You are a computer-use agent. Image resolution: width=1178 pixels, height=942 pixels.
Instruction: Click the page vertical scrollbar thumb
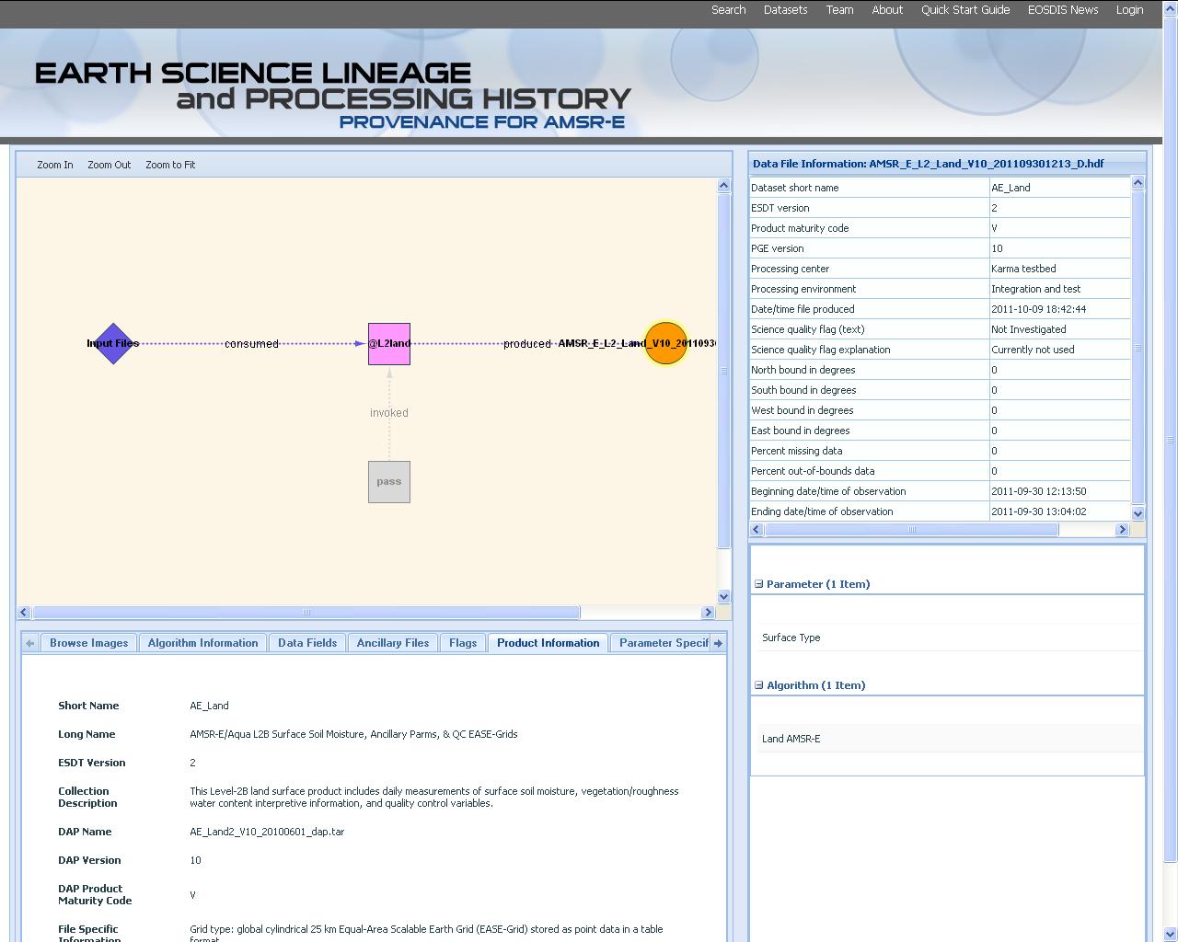[1171, 440]
